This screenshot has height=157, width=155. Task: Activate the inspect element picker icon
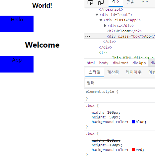(x=90, y=3)
